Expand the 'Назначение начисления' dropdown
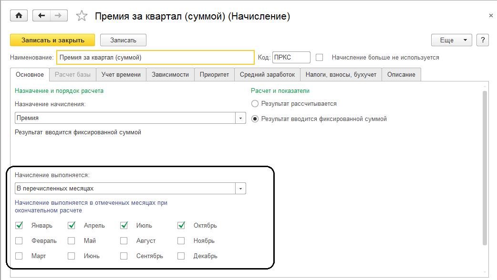 coord(241,118)
